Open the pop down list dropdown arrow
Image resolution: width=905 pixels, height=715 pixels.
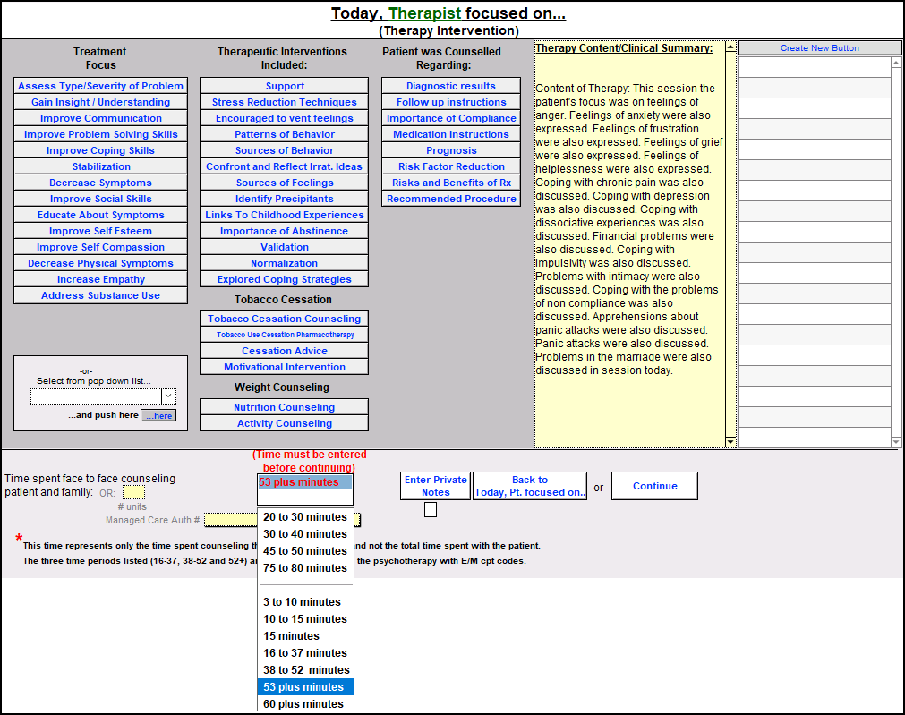coord(168,396)
